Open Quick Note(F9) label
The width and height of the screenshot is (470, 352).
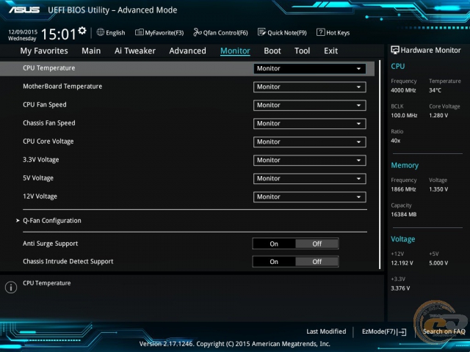pos(287,32)
